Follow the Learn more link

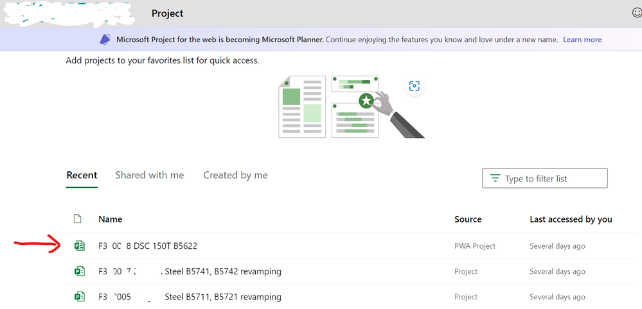click(582, 40)
